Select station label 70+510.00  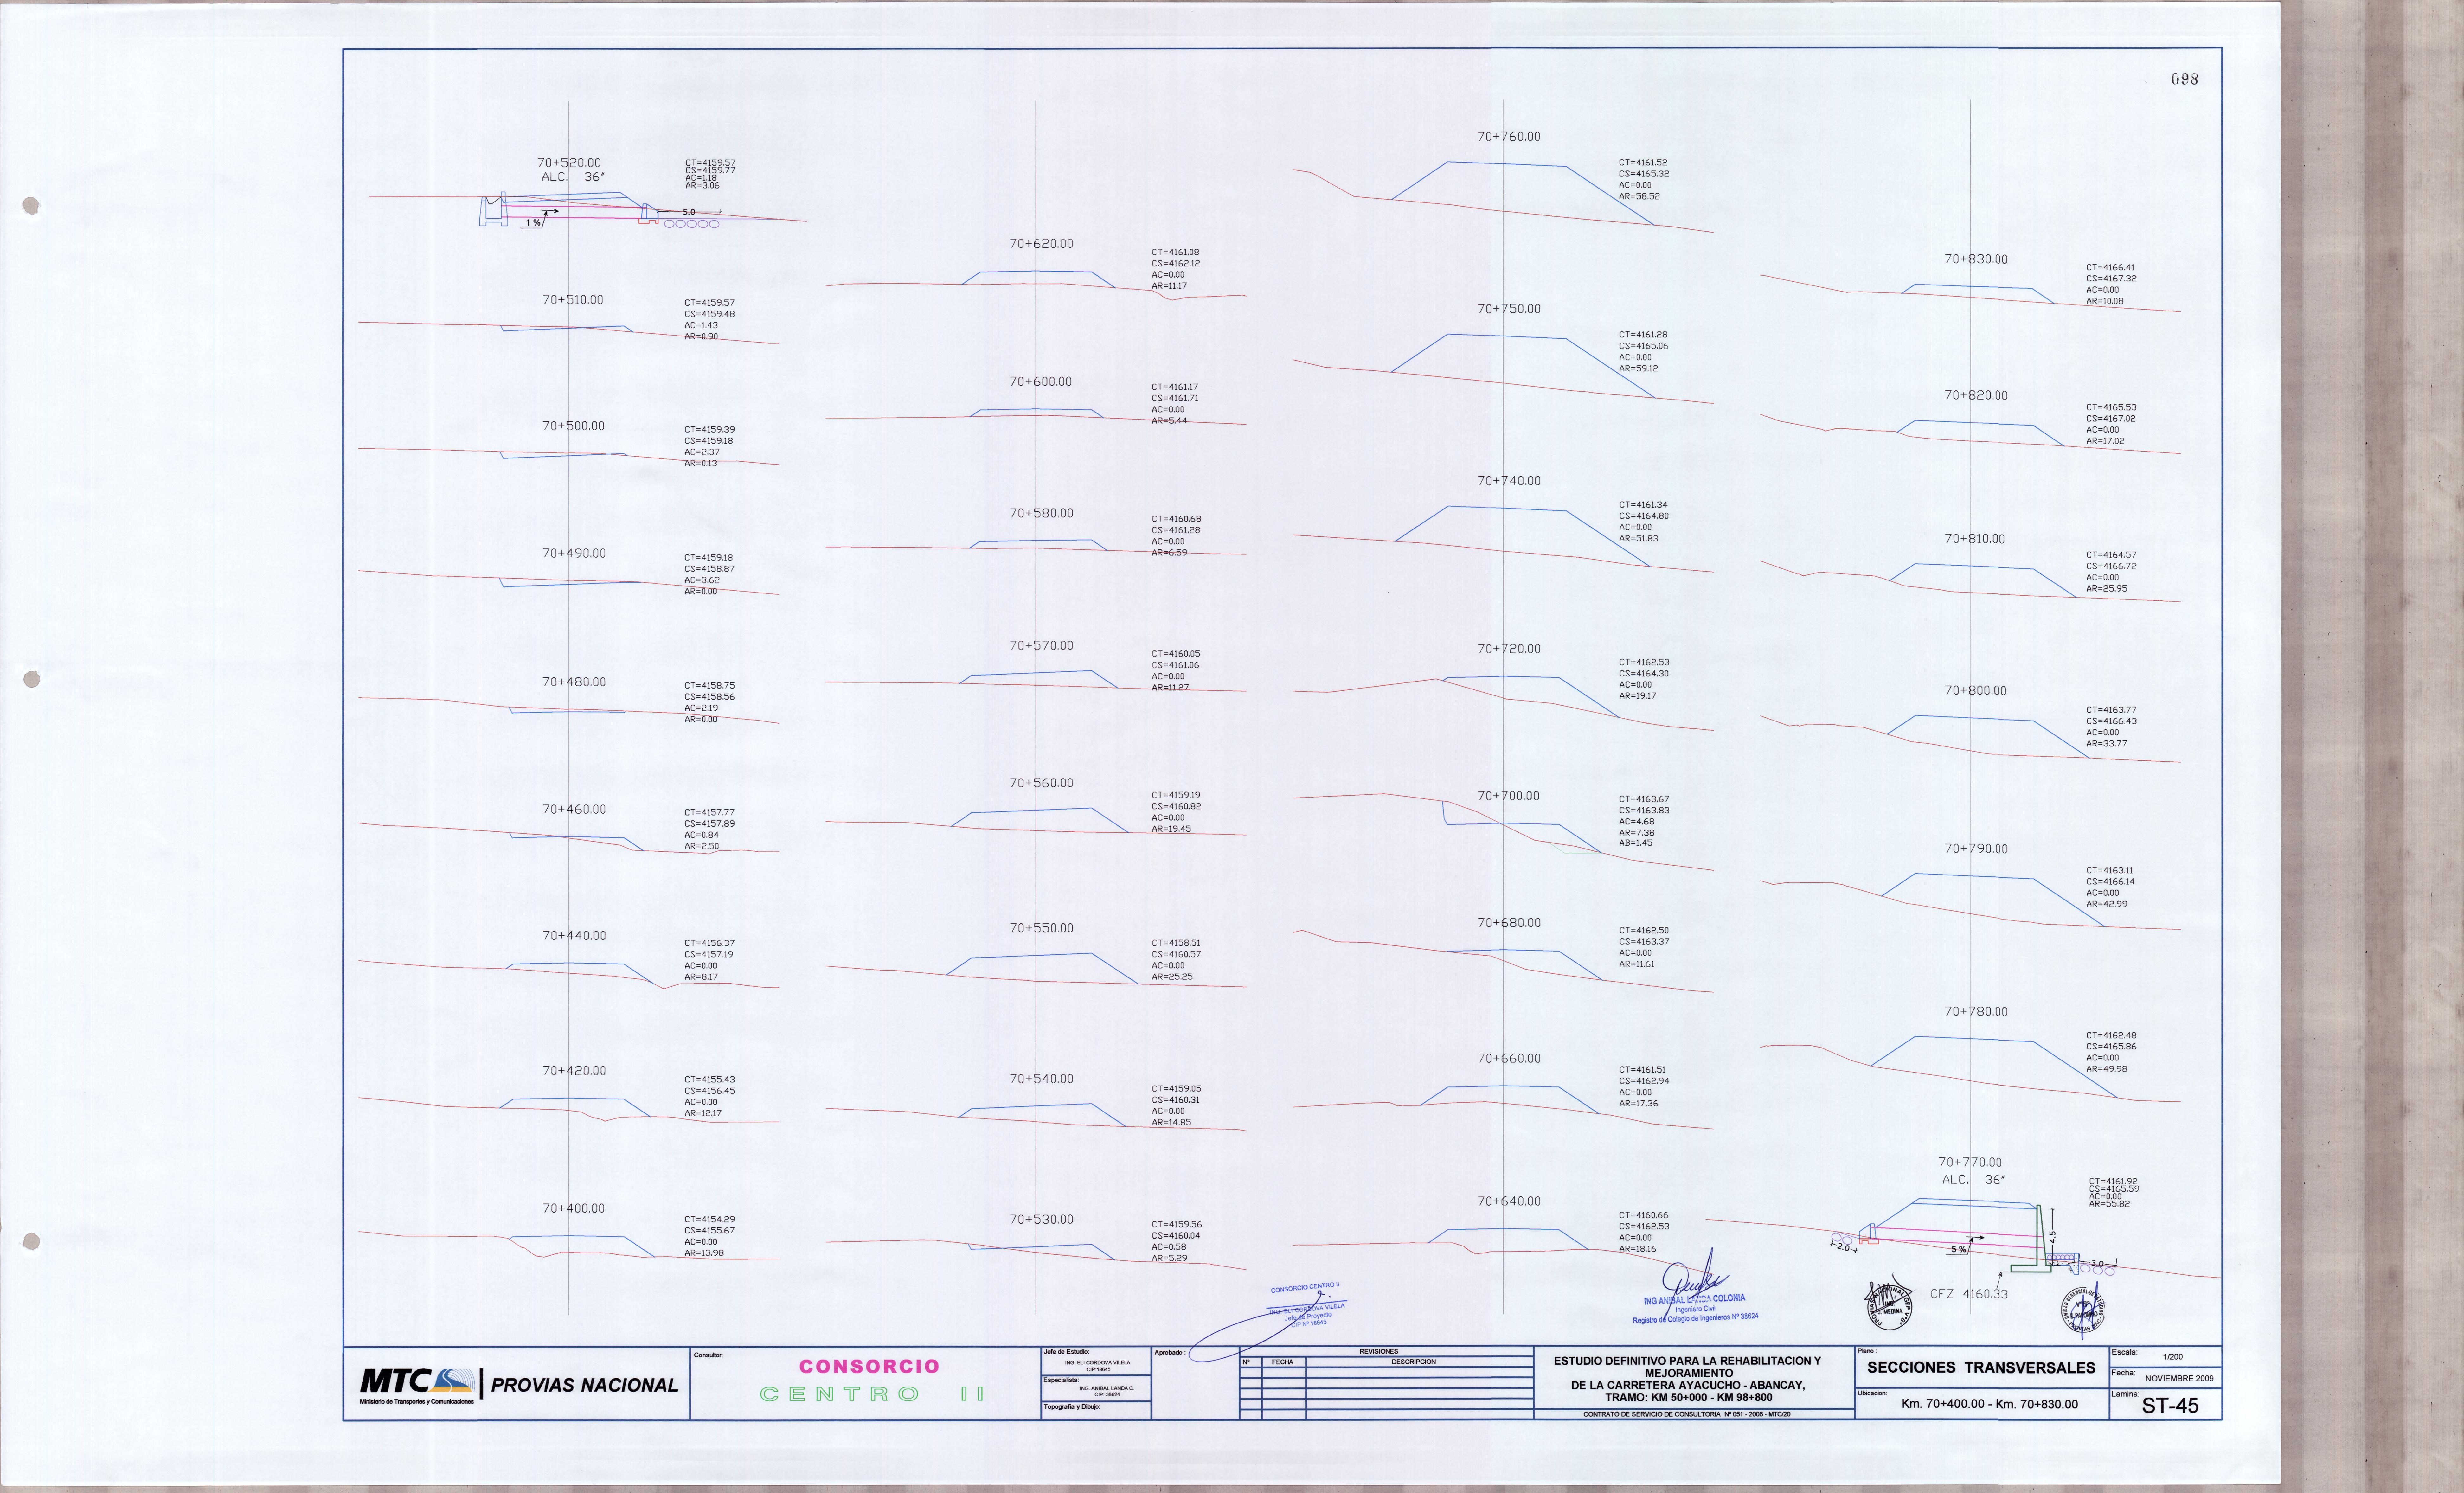[x=573, y=300]
